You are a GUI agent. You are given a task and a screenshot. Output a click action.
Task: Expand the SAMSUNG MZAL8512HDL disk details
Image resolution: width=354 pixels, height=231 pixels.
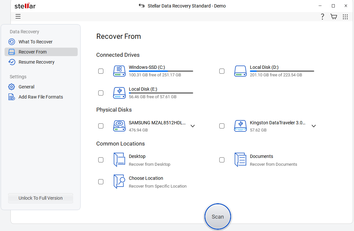tap(192, 126)
